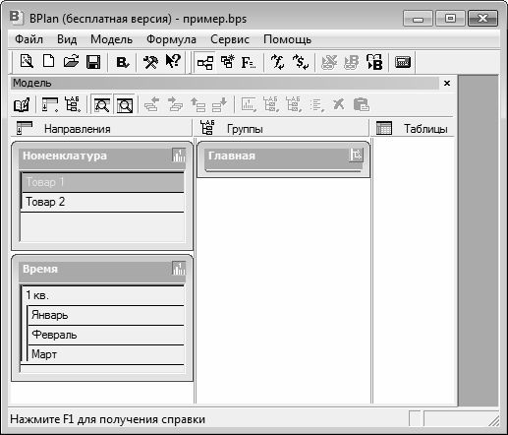Open the Формула menu
508x435 pixels.
click(x=171, y=39)
